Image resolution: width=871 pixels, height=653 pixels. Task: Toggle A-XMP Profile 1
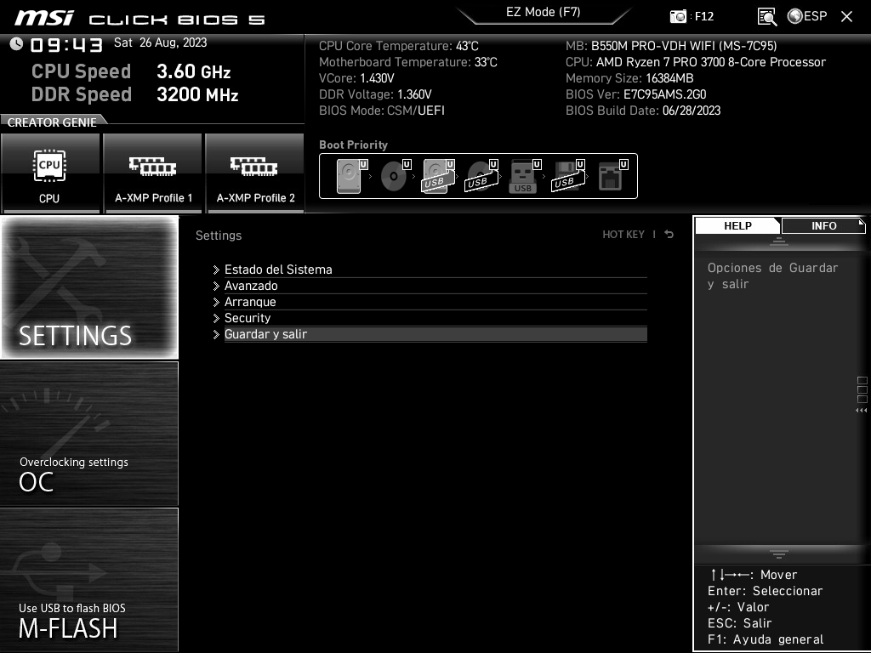point(153,173)
